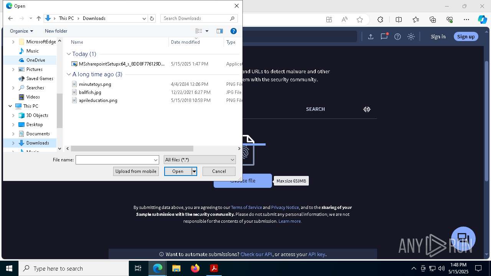Collapse This PC tree node
Image resolution: width=491 pixels, height=276 pixels.
click(x=10, y=106)
